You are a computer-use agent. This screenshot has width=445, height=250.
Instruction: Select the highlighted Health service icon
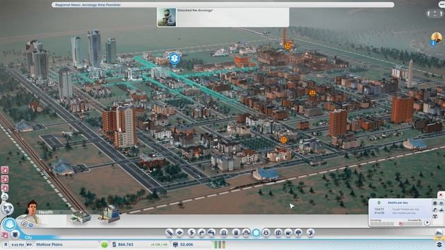click(x=256, y=233)
